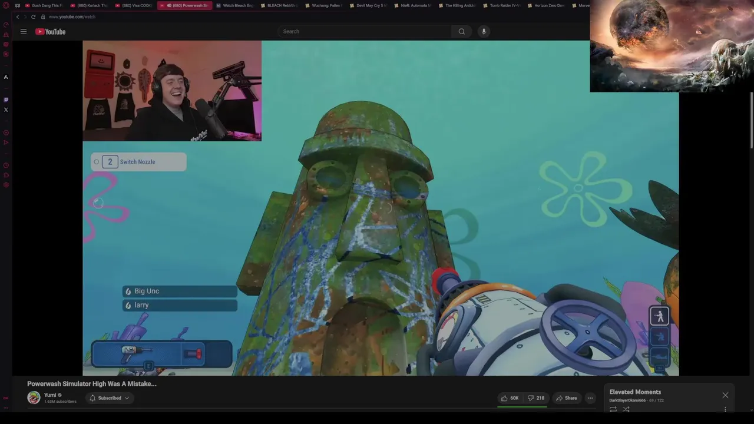Open the Elevated Moments playlist title

pos(635,392)
